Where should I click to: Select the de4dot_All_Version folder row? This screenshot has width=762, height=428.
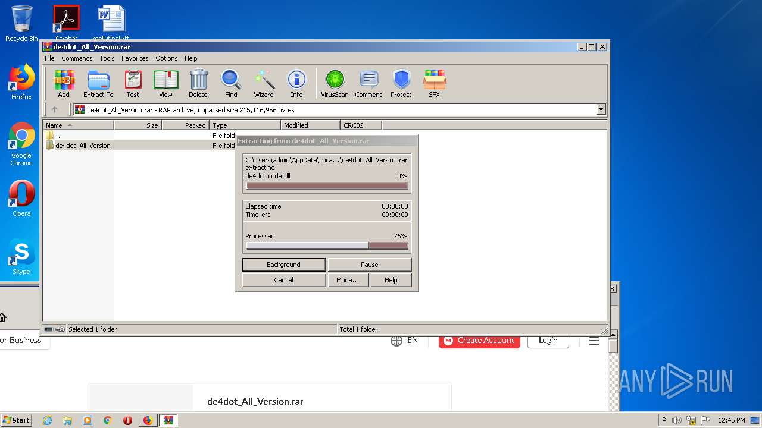click(139, 146)
